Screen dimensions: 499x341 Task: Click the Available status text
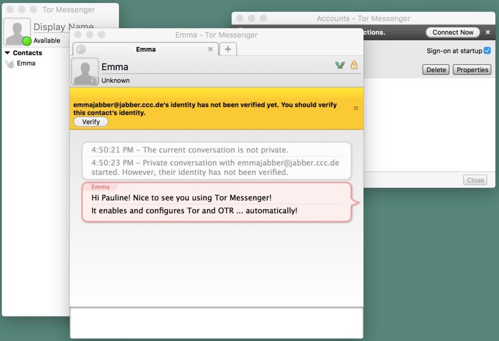point(47,41)
